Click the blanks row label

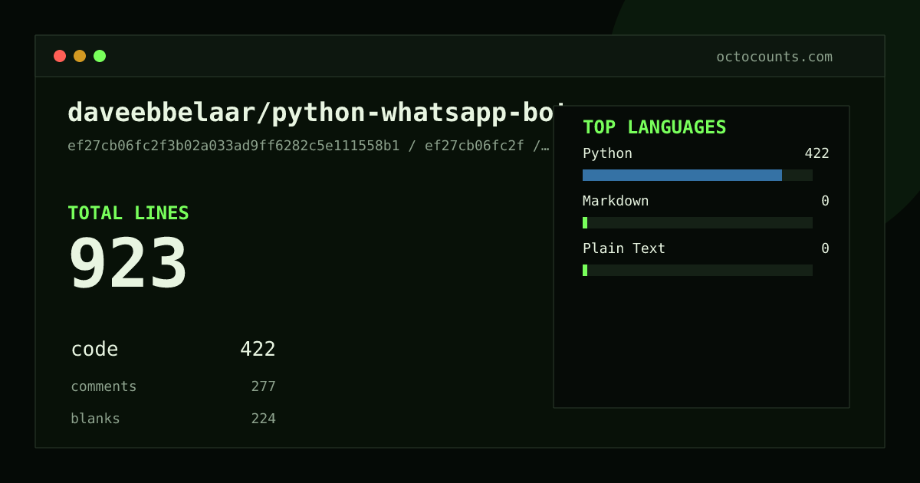tap(95, 419)
